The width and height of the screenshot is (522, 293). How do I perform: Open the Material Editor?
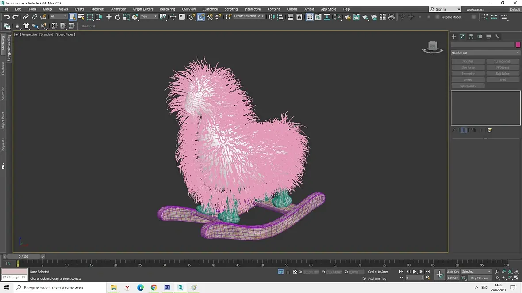[338, 17]
